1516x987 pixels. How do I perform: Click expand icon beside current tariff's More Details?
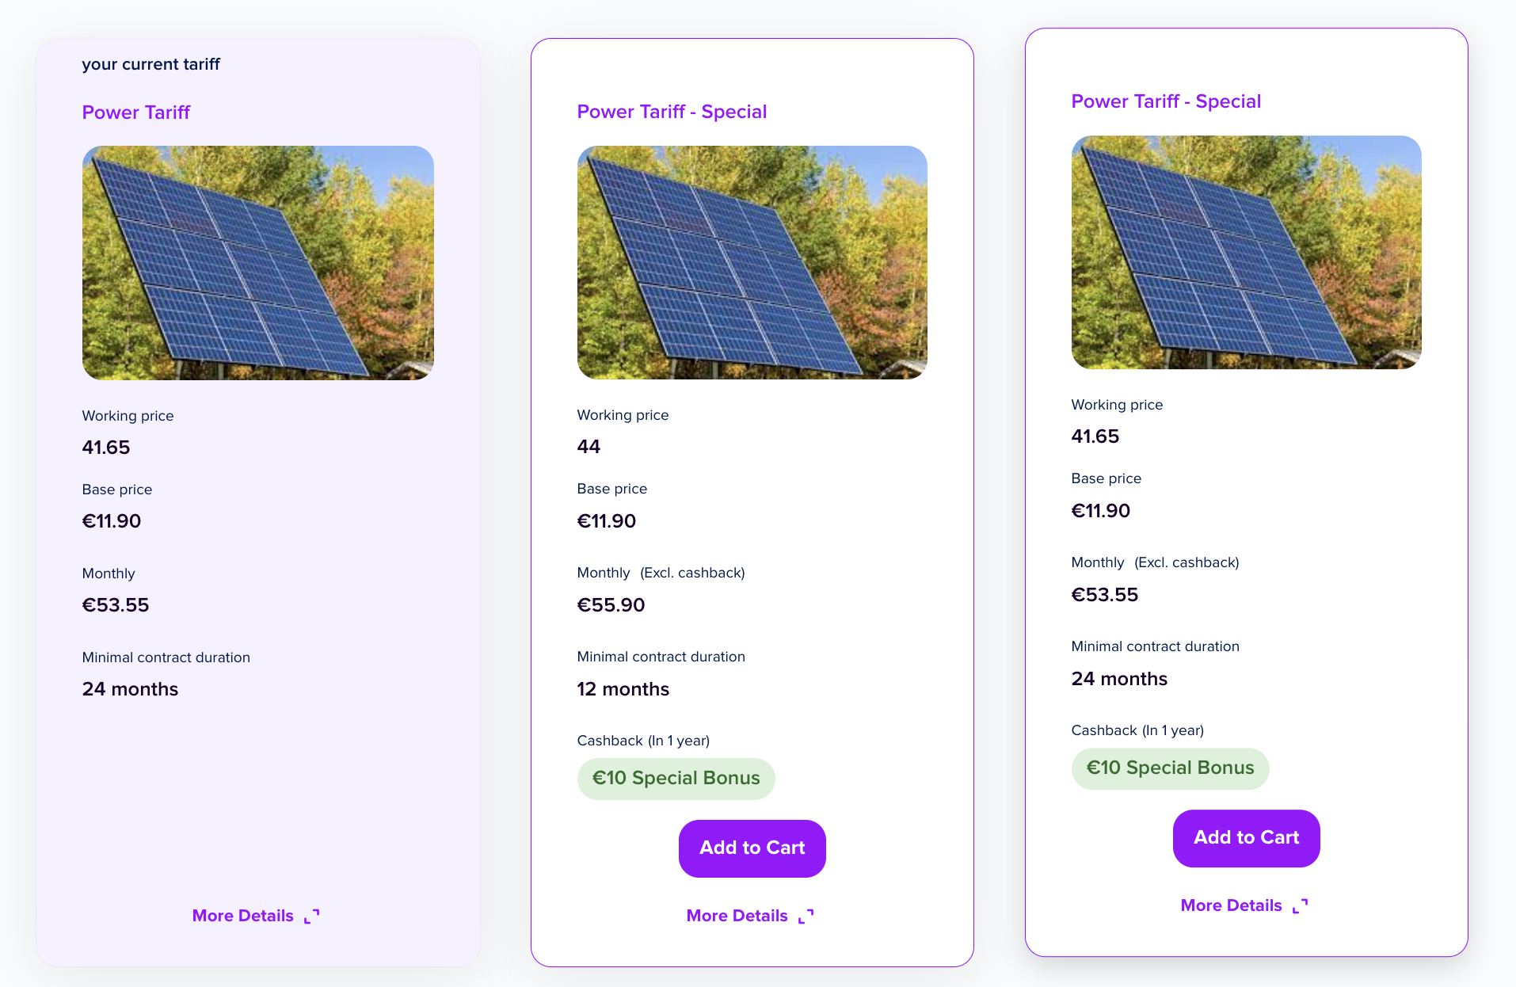coord(312,916)
